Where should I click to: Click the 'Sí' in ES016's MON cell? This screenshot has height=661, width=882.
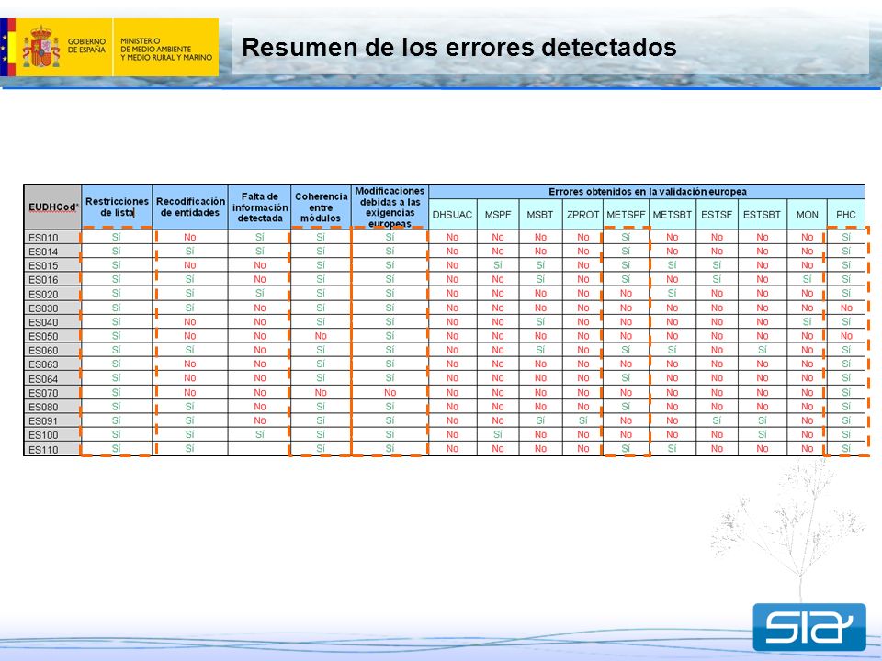pyautogui.click(x=808, y=279)
